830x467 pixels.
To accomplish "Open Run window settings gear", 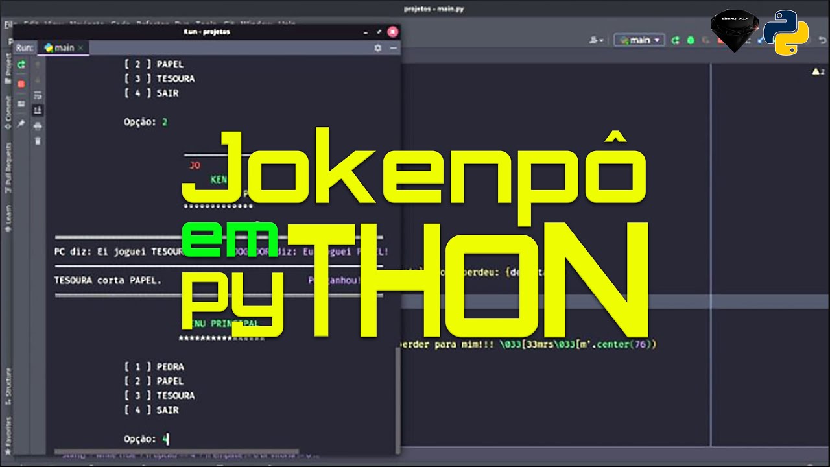I will (378, 48).
